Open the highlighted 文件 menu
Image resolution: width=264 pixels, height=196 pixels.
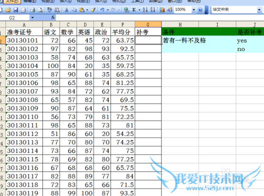[12, 2]
